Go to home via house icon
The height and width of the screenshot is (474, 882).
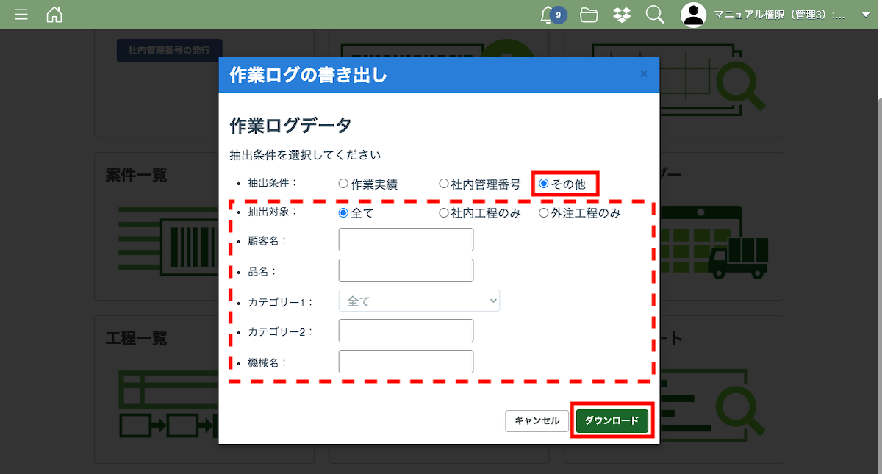(x=54, y=15)
